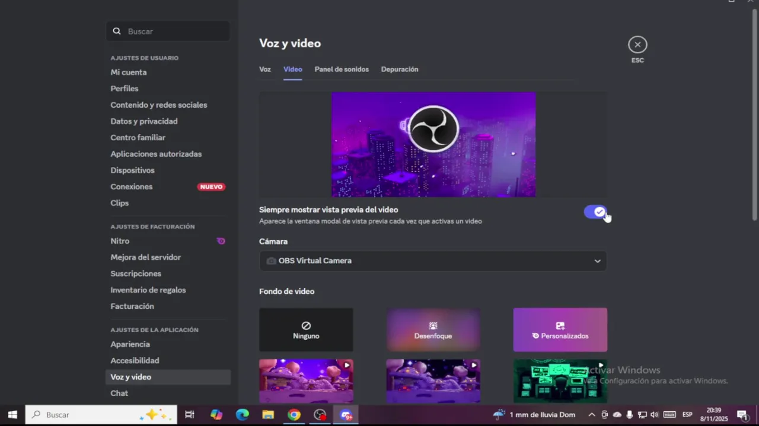Viewport: 759px width, 426px height.
Task: Open Google Chrome from the taskbar
Action: point(294,415)
